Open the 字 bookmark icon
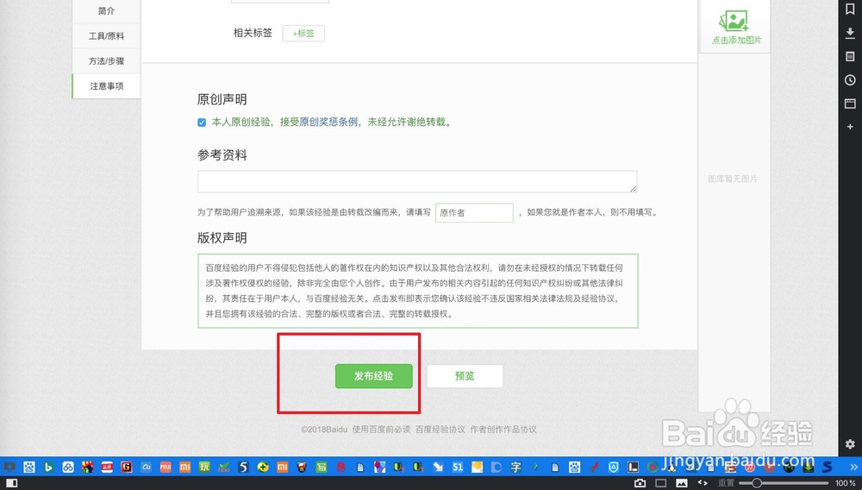 (x=515, y=468)
